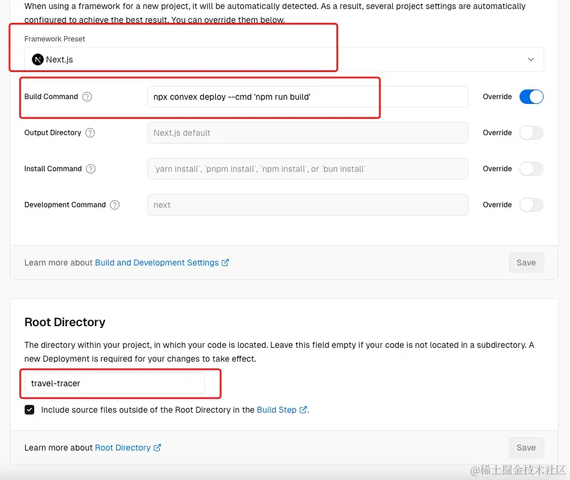570x480 pixels.
Task: Click the Build Command label text
Action: [51, 97]
